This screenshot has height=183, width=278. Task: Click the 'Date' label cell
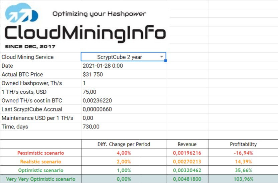tap(7, 66)
